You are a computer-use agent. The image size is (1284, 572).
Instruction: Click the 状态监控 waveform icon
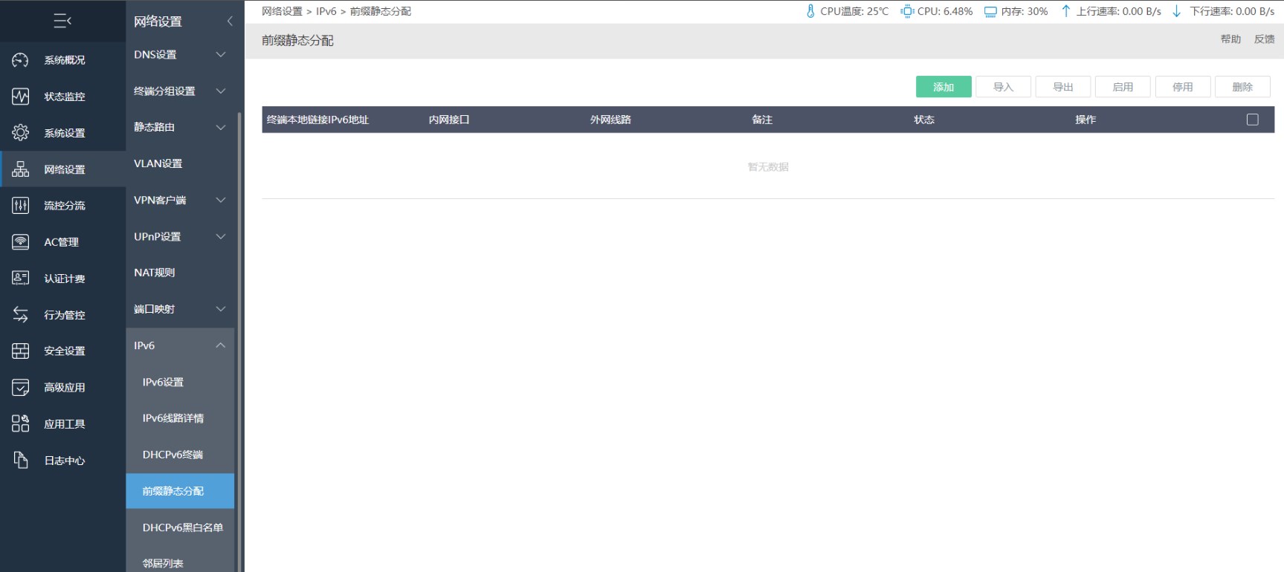click(21, 97)
